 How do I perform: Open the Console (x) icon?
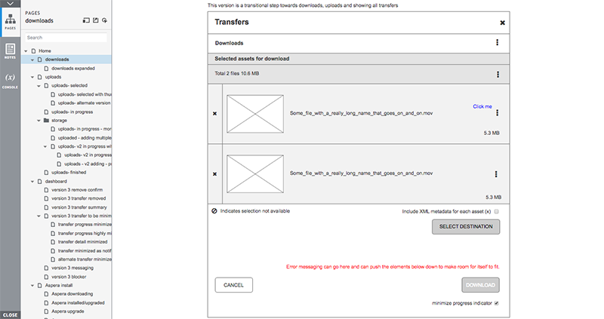11,80
